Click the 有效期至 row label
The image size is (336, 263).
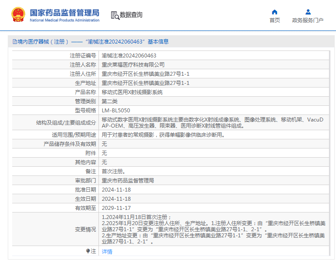click(x=85, y=208)
